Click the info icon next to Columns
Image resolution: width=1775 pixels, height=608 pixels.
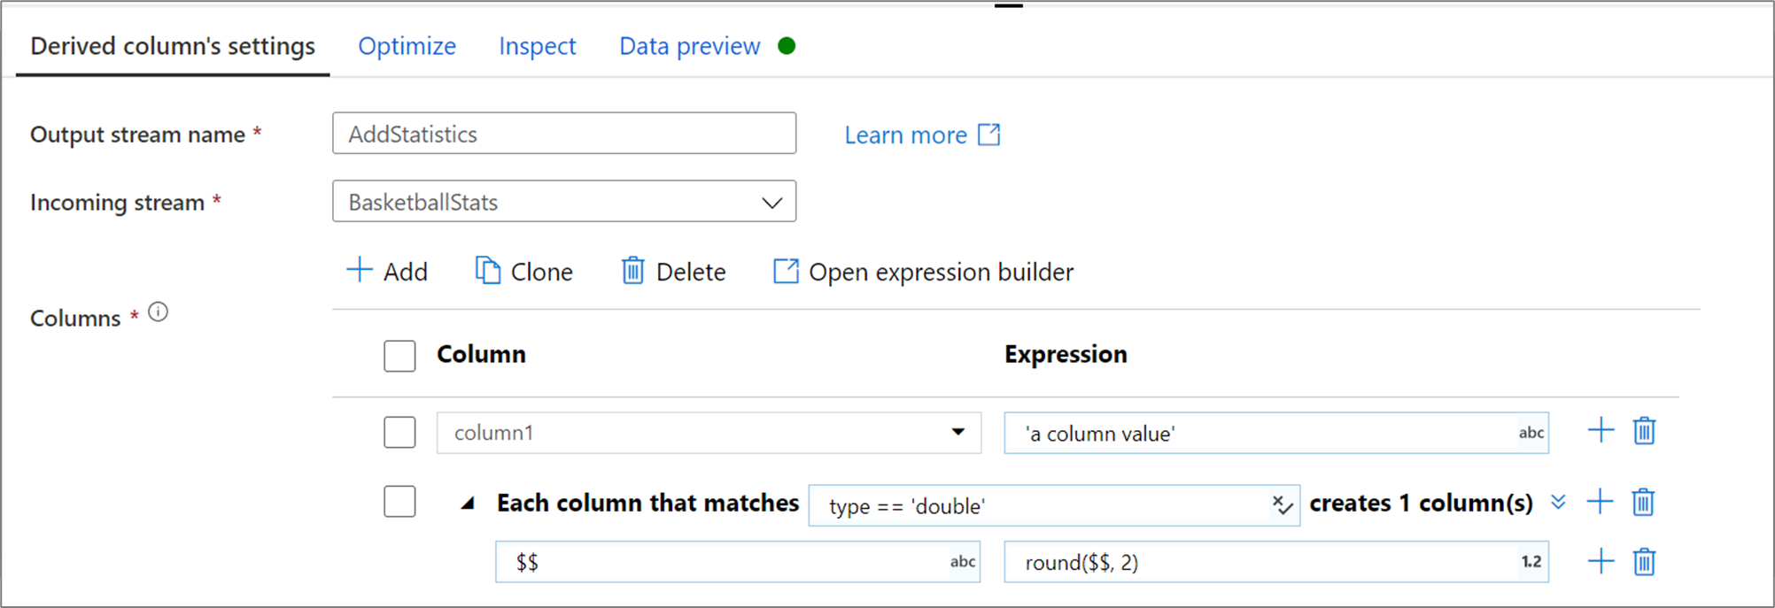point(159,312)
